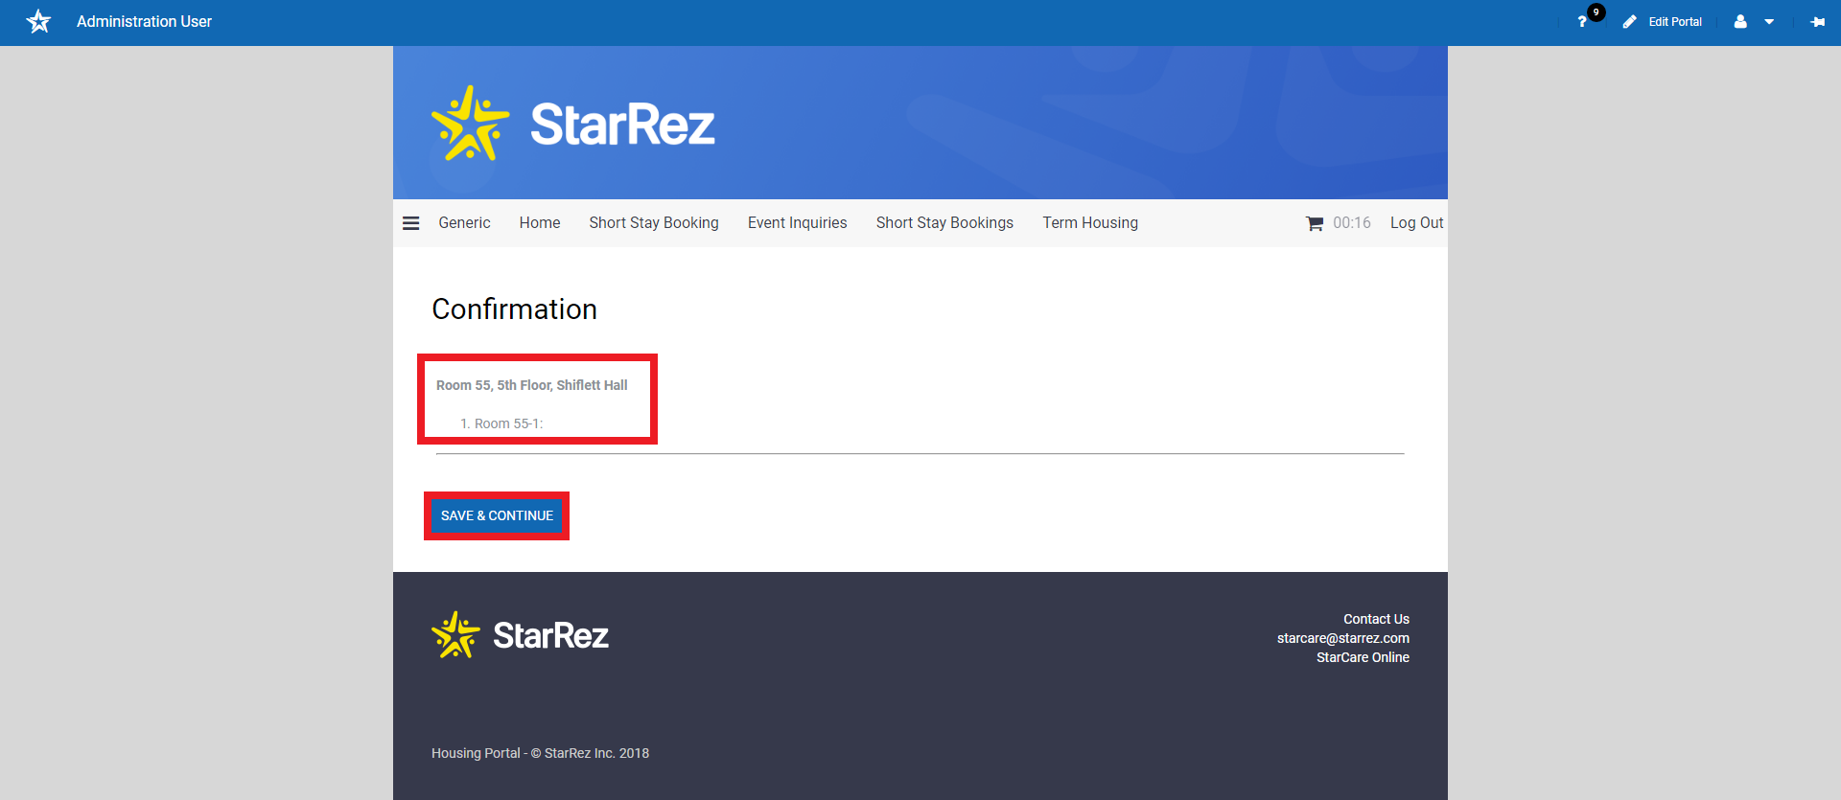1841x800 pixels.
Task: Click the shopping cart icon
Action: point(1315,223)
